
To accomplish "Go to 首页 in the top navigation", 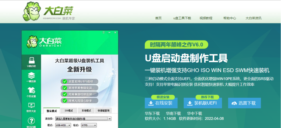I will click(x=159, y=18).
